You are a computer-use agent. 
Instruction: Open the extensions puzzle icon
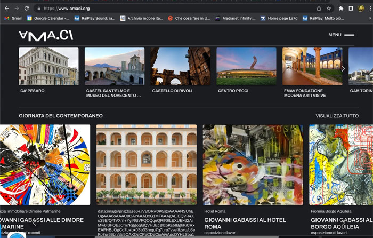tap(341, 9)
